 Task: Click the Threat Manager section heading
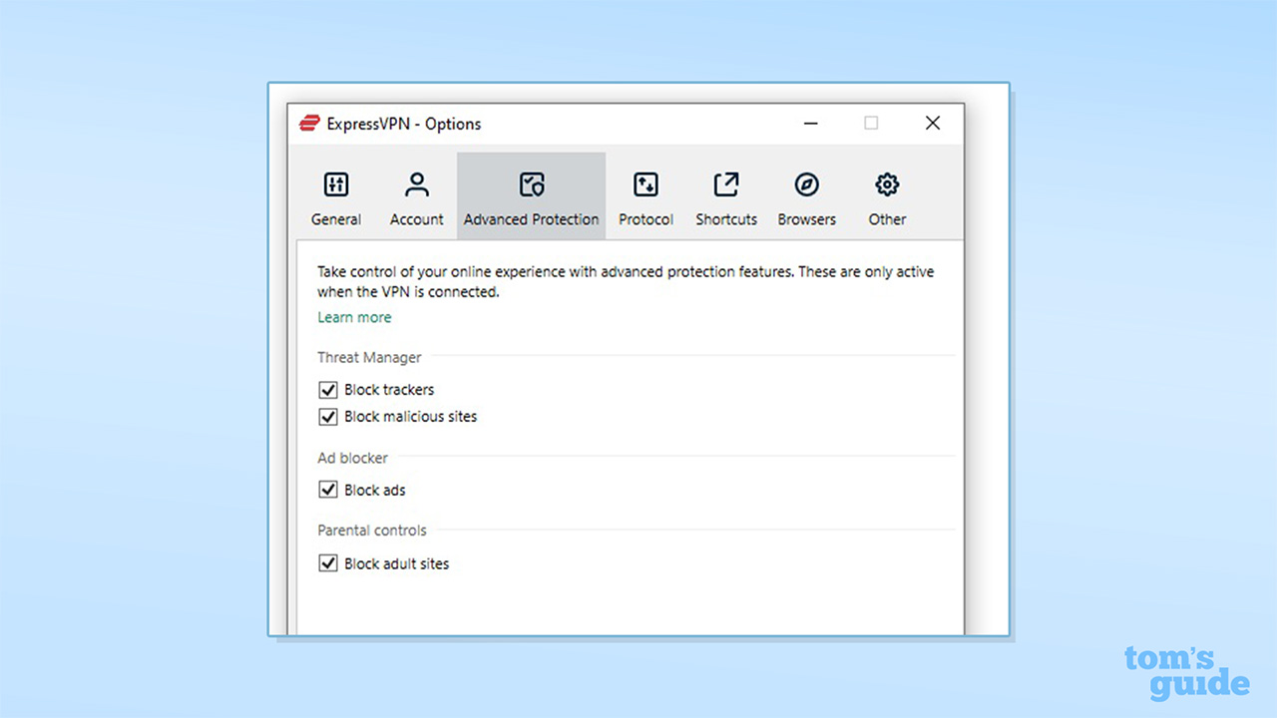pyautogui.click(x=369, y=357)
